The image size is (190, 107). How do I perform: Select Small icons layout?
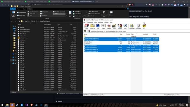click(x=31, y=14)
